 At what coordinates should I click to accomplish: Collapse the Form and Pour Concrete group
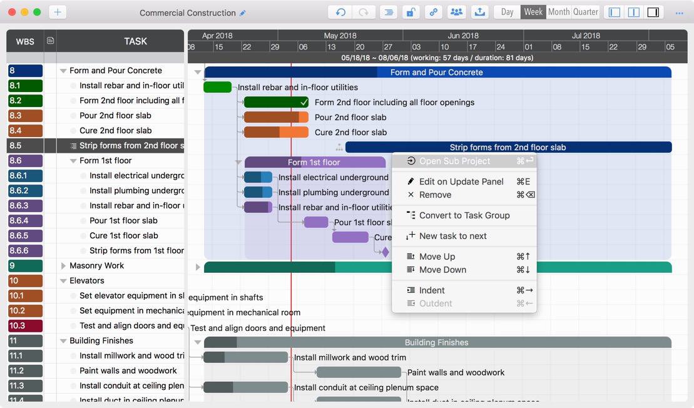tap(63, 71)
